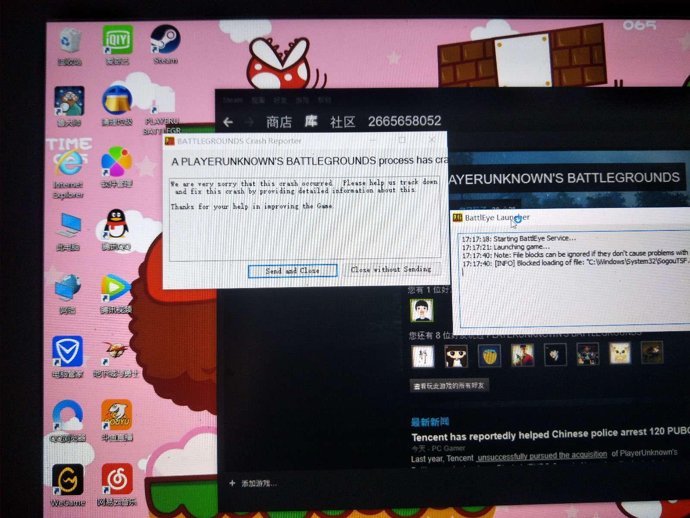Screen dimensions: 690x518
Task: Open the red-shirt man friend avatar
Action: click(x=522, y=355)
